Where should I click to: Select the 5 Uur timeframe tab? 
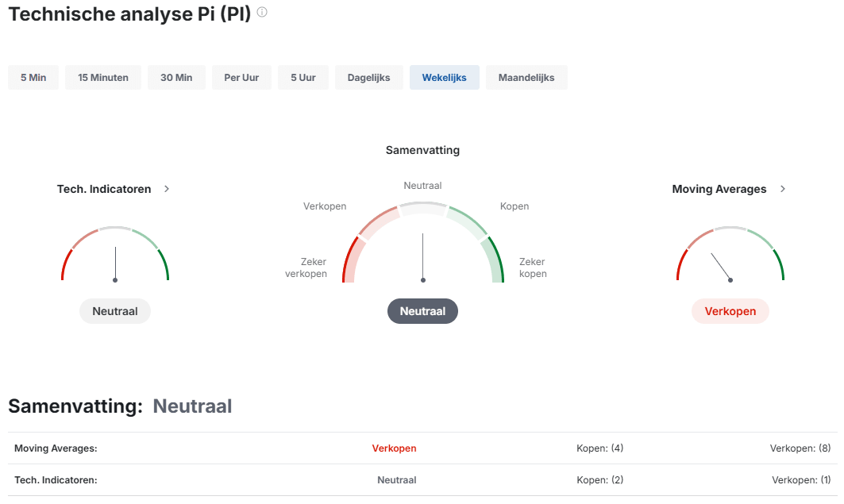tap(303, 78)
